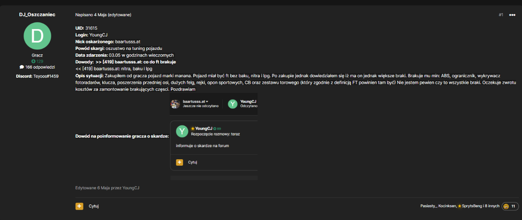Click the message informuje o skardze na forum
The height and width of the screenshot is (220, 522).
203,145
